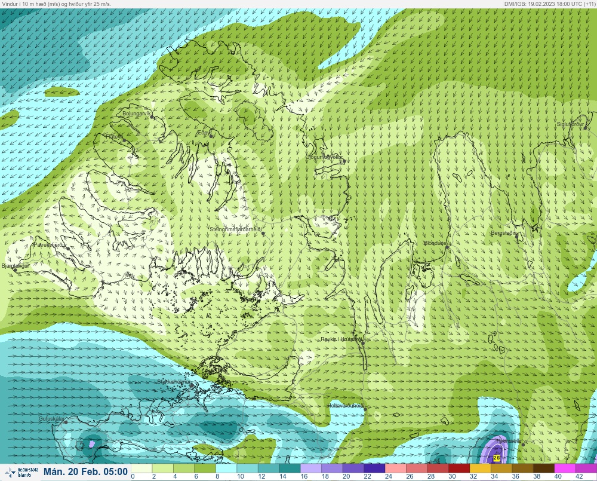This screenshot has width=597, height=481.
Task: Select the Siglufjörður station label
Action: pyautogui.click(x=570, y=124)
